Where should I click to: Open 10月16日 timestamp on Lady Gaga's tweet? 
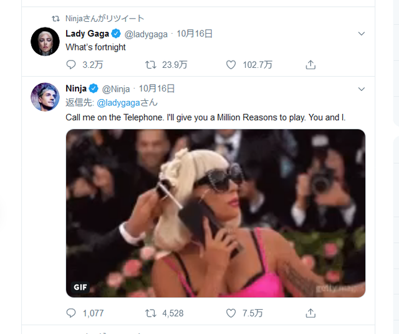[x=195, y=34]
